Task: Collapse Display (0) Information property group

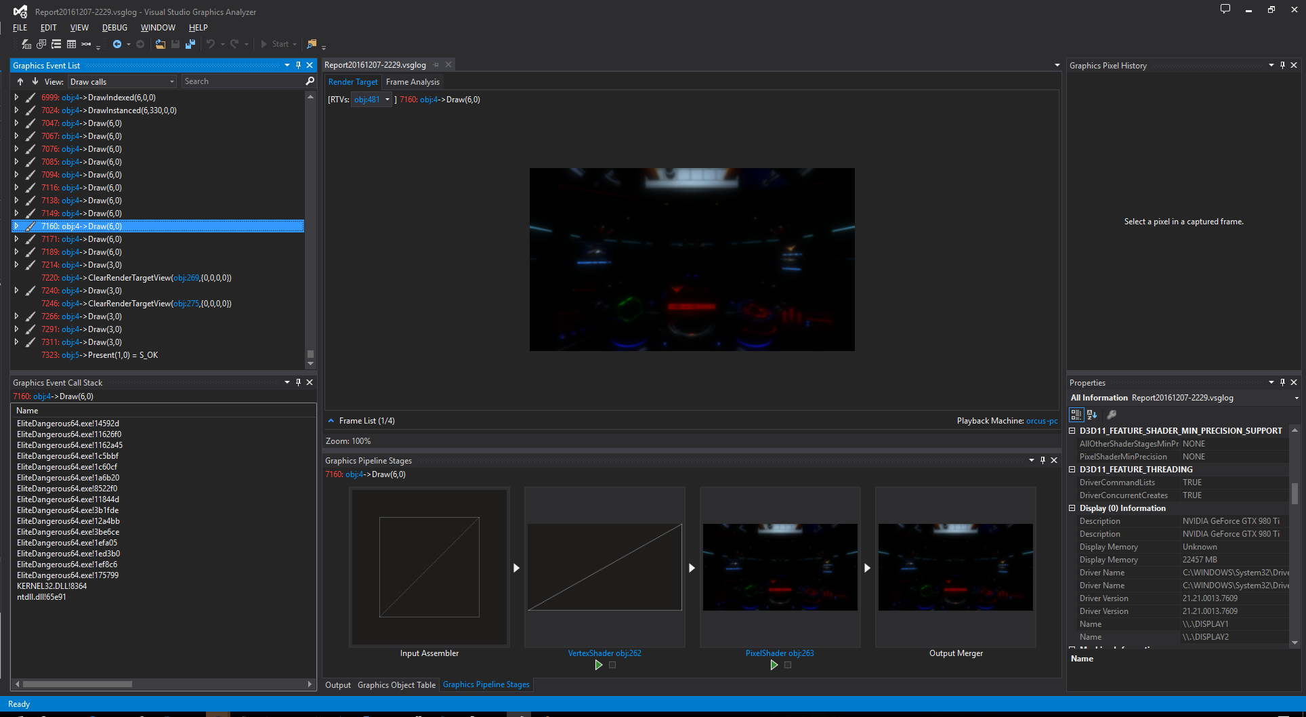Action: [1072, 508]
